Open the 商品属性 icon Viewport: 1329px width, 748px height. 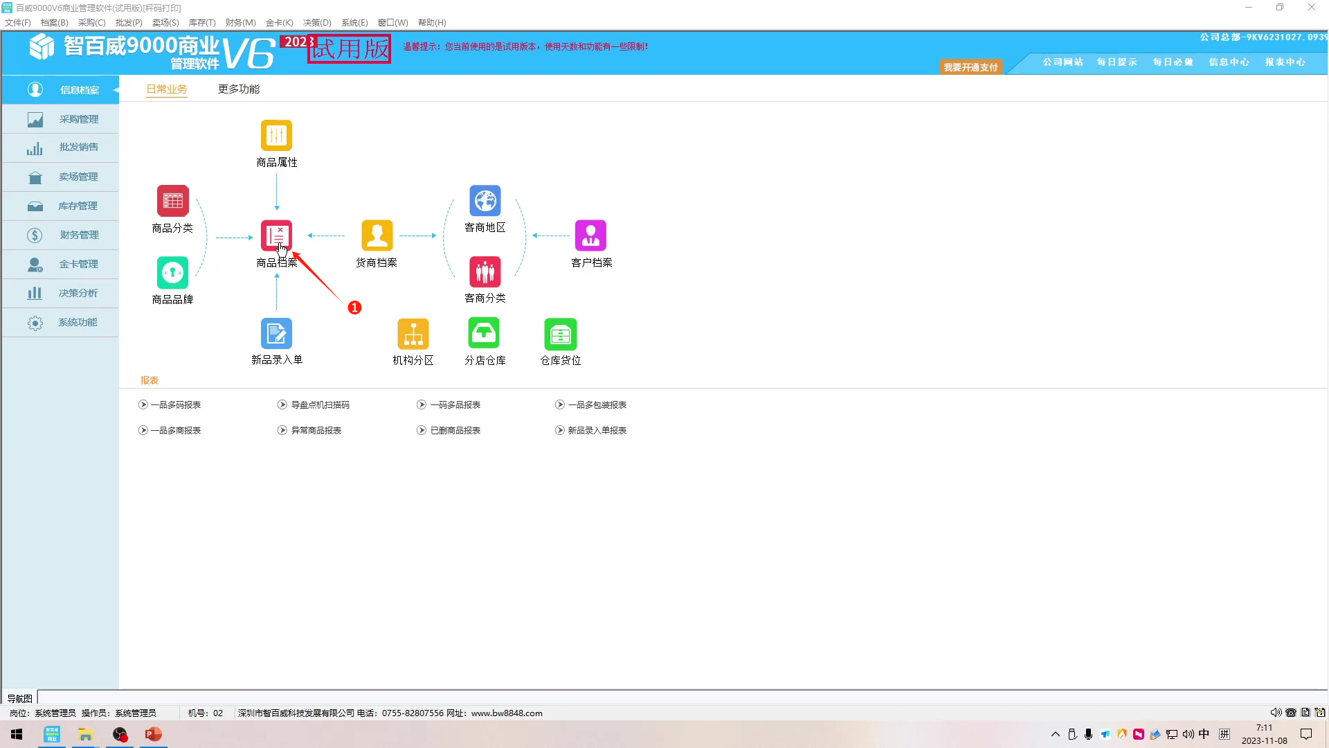276,135
